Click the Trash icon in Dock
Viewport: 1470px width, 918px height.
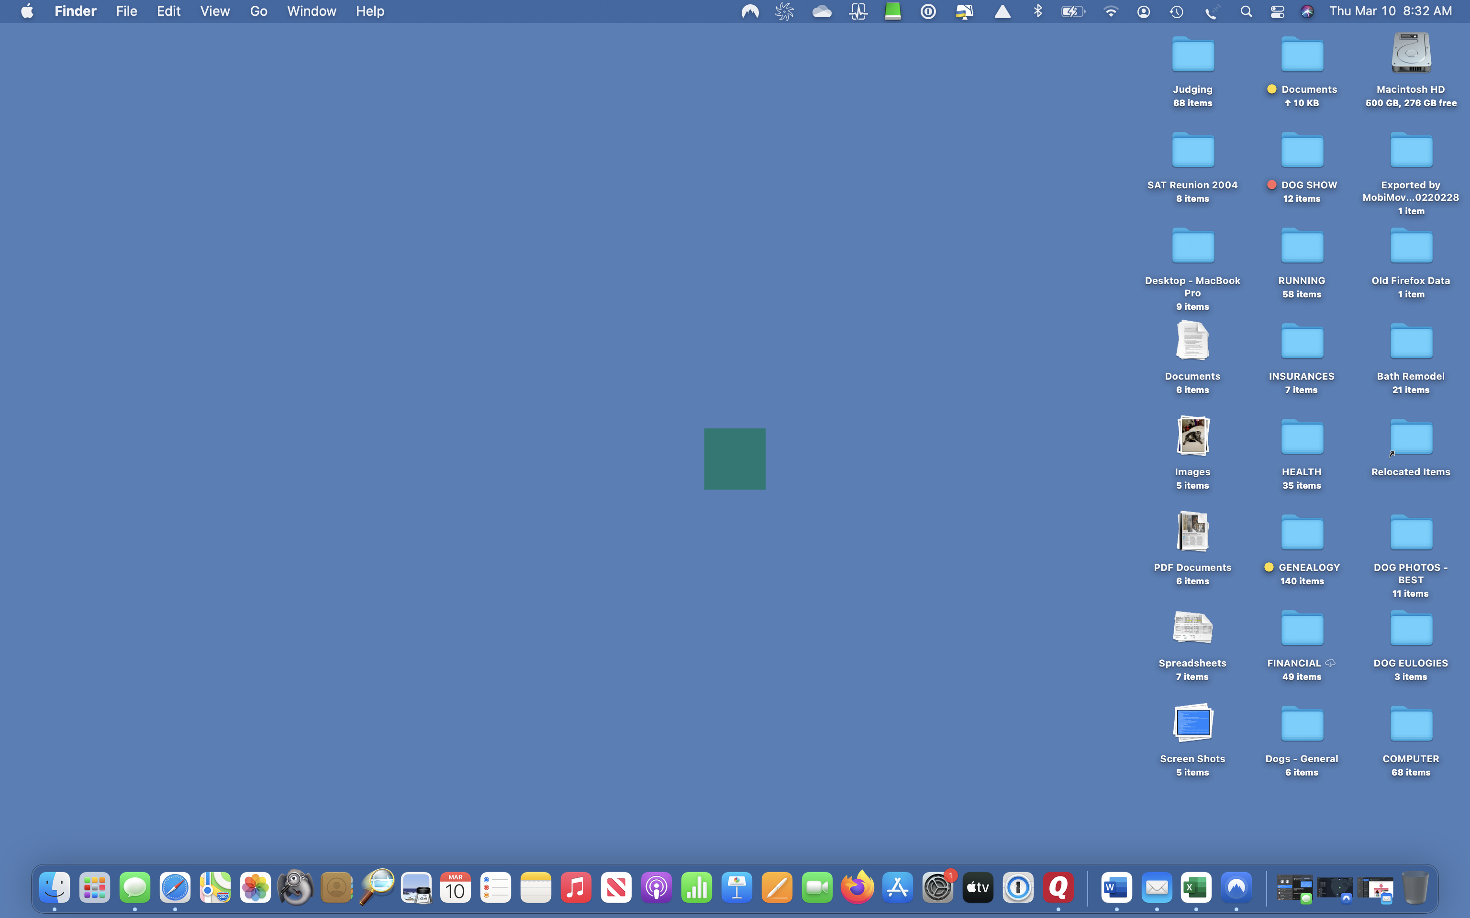point(1415,888)
